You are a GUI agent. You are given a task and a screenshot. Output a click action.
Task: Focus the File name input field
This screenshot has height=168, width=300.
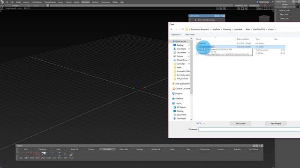tap(249, 130)
